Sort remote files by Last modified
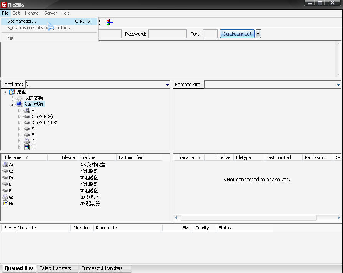The image size is (343, 273). pyautogui.click(x=283, y=157)
